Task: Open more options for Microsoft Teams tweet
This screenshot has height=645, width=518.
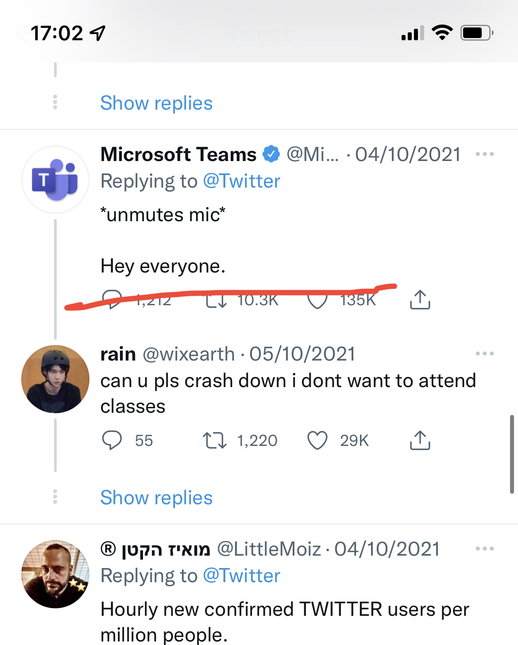Action: tap(484, 154)
